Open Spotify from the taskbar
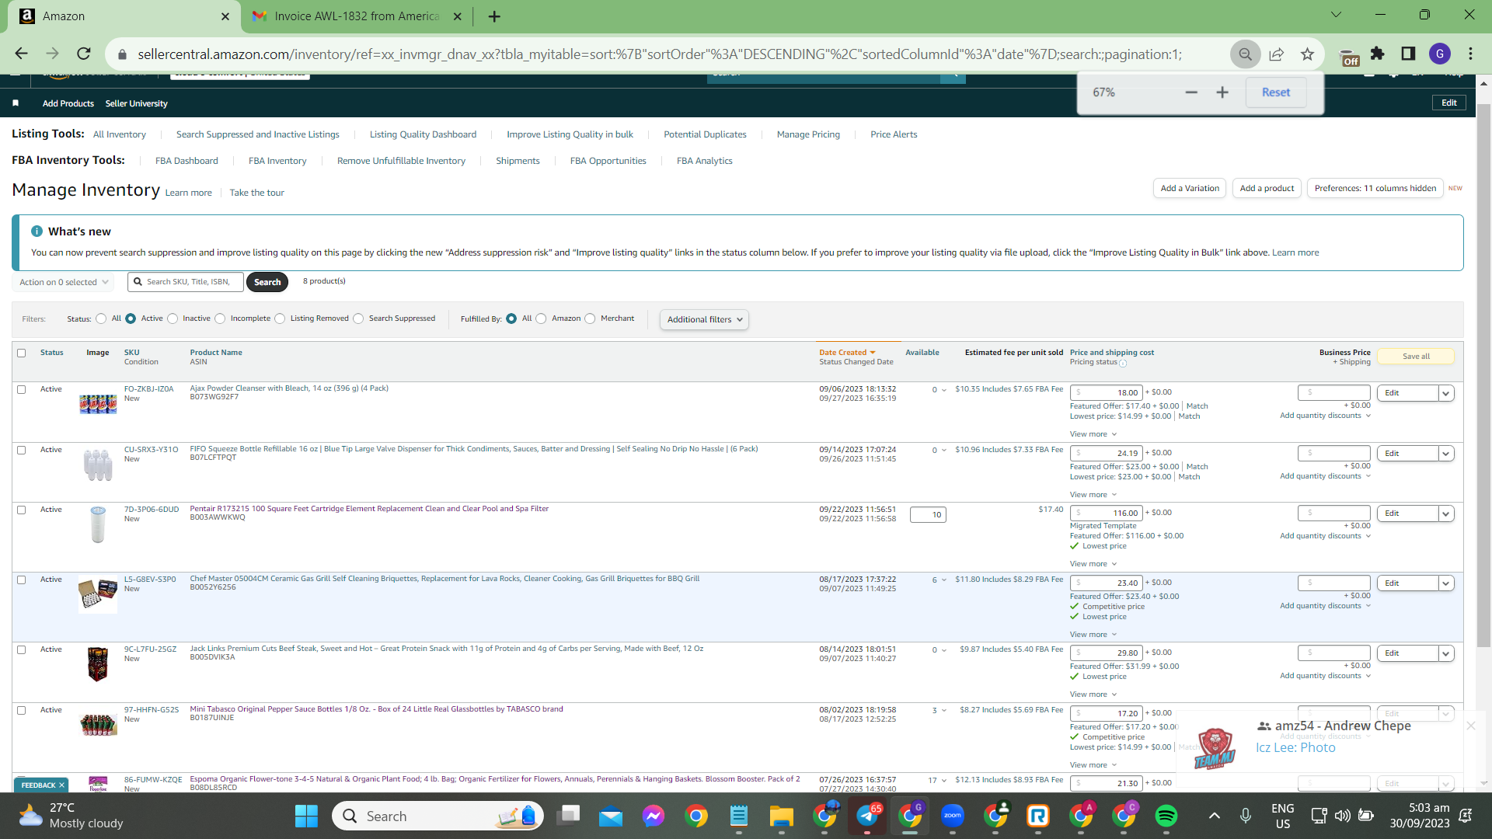The height and width of the screenshot is (839, 1492). click(1166, 816)
